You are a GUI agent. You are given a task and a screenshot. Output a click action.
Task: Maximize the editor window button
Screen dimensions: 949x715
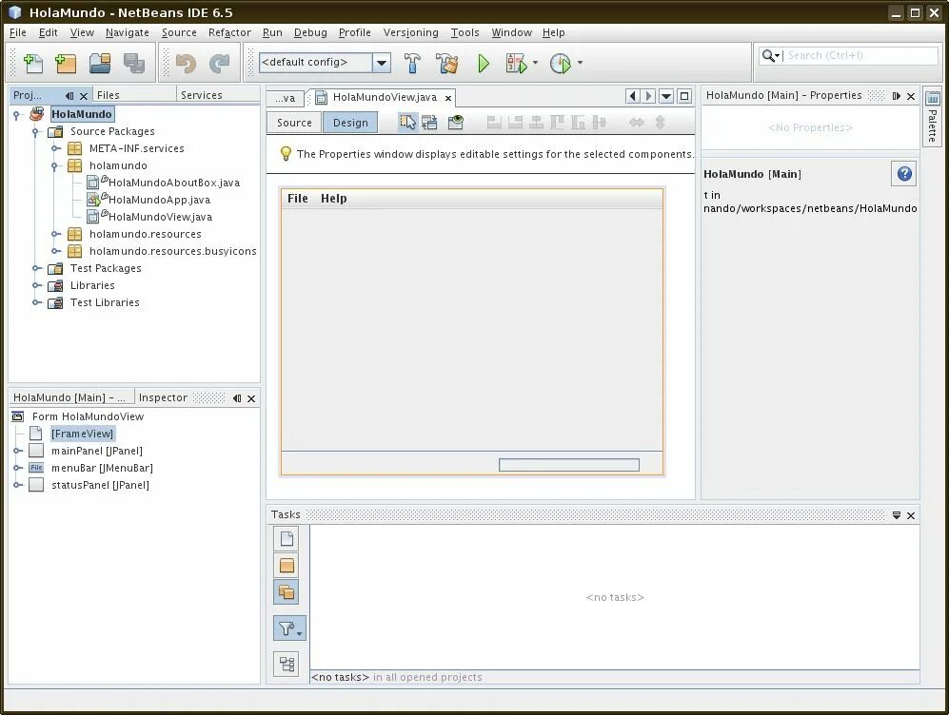click(684, 96)
